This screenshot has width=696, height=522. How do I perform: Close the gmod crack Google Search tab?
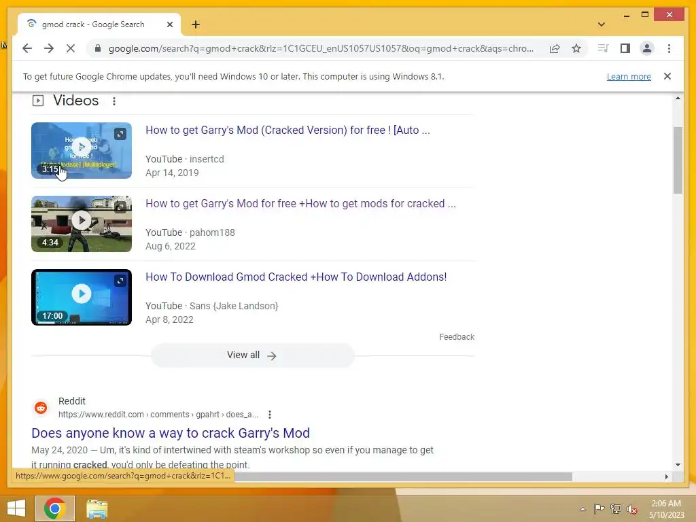(169, 24)
